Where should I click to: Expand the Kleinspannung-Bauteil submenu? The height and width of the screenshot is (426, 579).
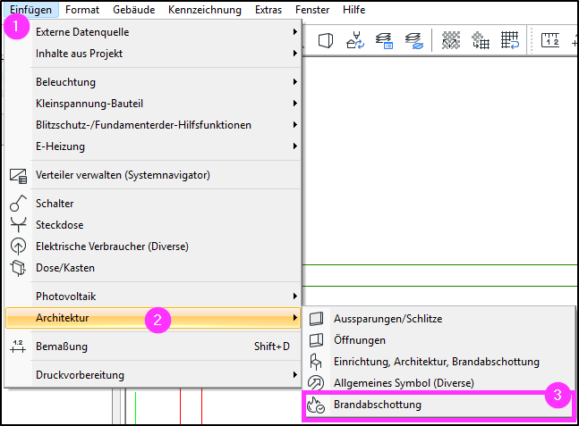[x=294, y=104]
